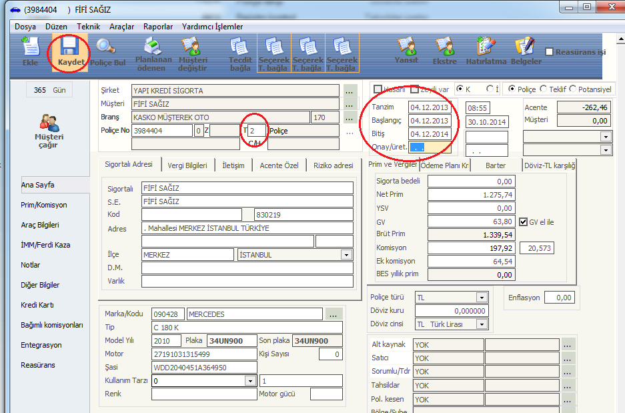The height and width of the screenshot is (413, 625).
Task: Toggle the GV el ile checkbox
Action: point(524,222)
